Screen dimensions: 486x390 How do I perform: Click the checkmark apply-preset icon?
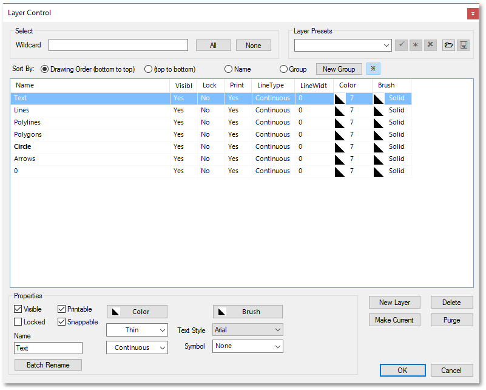[401, 45]
